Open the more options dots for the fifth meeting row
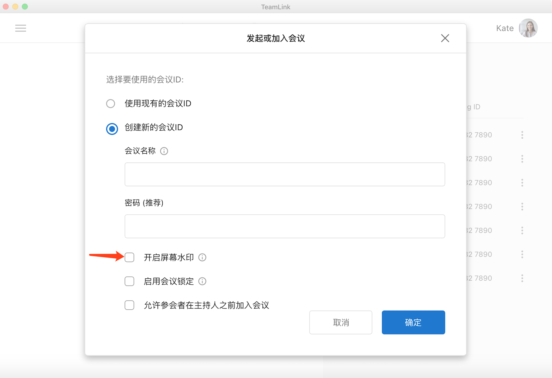Viewport: 552px width, 378px height. pyautogui.click(x=522, y=230)
